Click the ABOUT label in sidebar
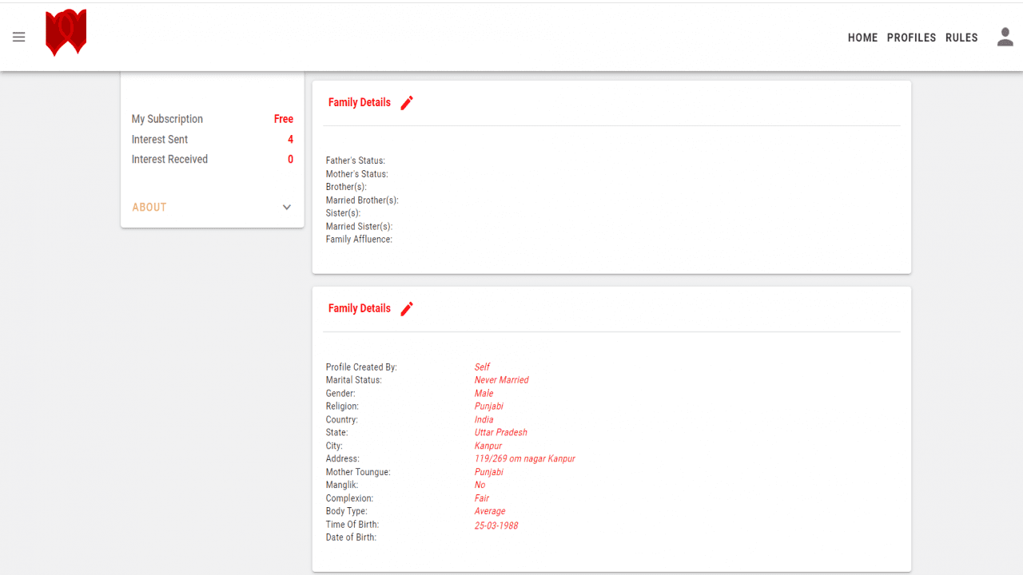Screen dimensions: 1023x575 point(149,207)
